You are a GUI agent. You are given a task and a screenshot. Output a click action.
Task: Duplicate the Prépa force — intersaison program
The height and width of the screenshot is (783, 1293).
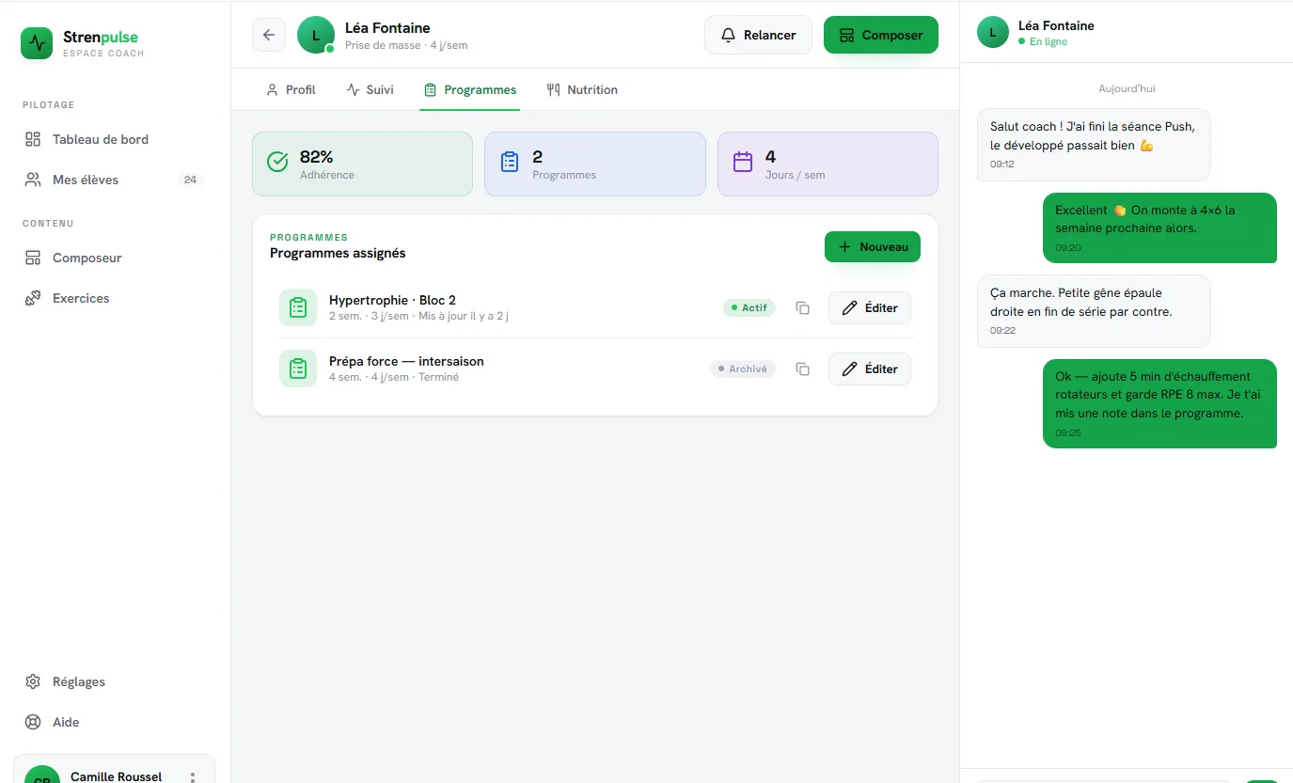pos(802,369)
